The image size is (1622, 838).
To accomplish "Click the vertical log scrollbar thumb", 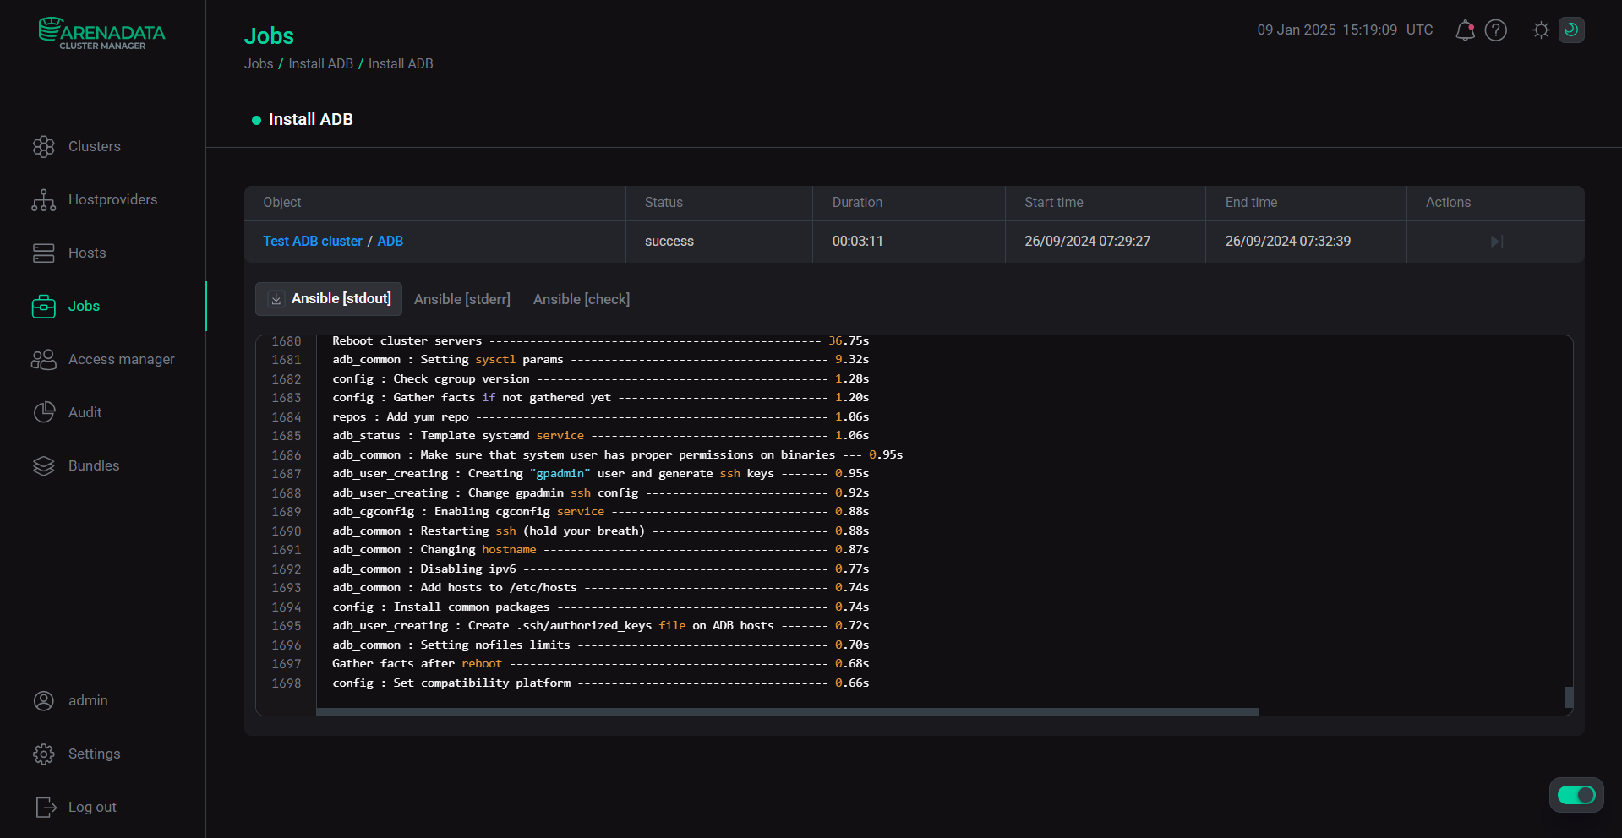I will tap(1569, 697).
